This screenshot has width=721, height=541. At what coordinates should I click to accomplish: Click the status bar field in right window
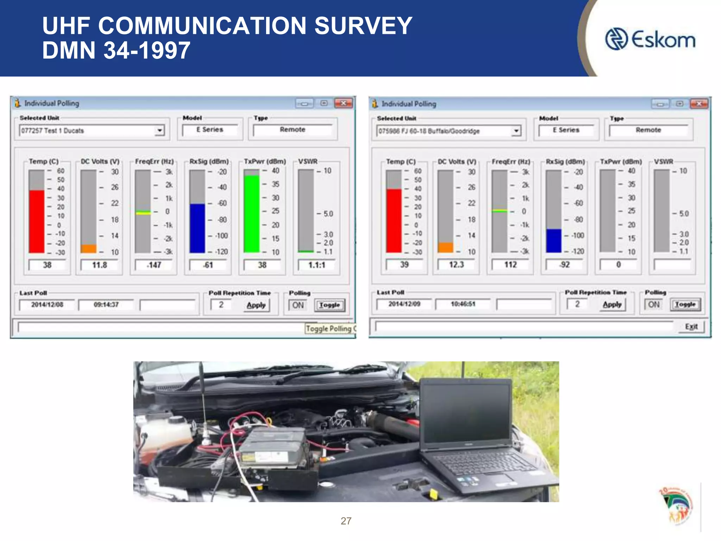point(525,327)
